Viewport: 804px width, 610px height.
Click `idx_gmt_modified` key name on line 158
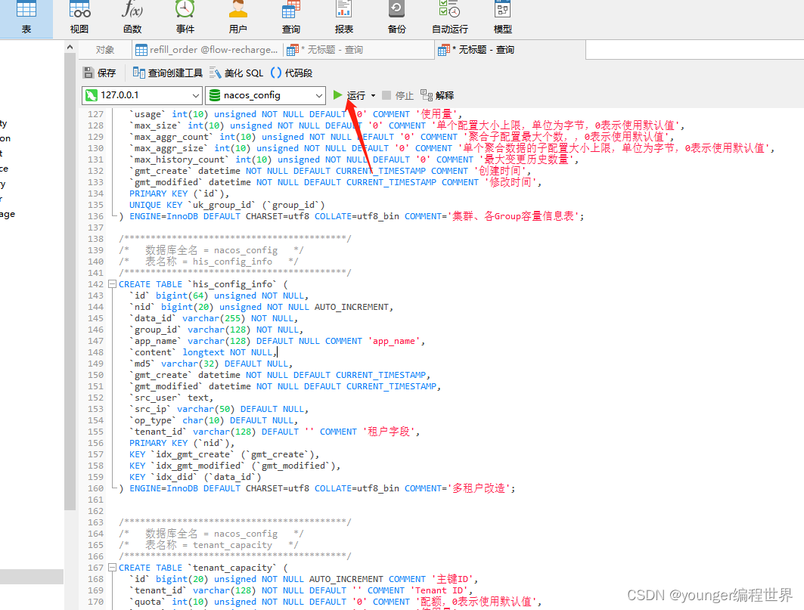click(198, 466)
